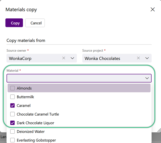This screenshot has height=143, width=161.
Task: Clear the Wonka Chocolates source project
Action: click(138, 58)
